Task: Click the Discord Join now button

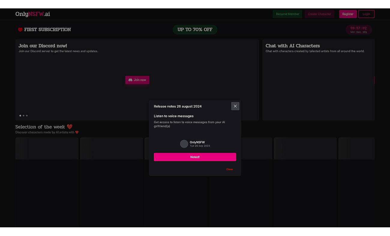Action: pyautogui.click(x=137, y=80)
